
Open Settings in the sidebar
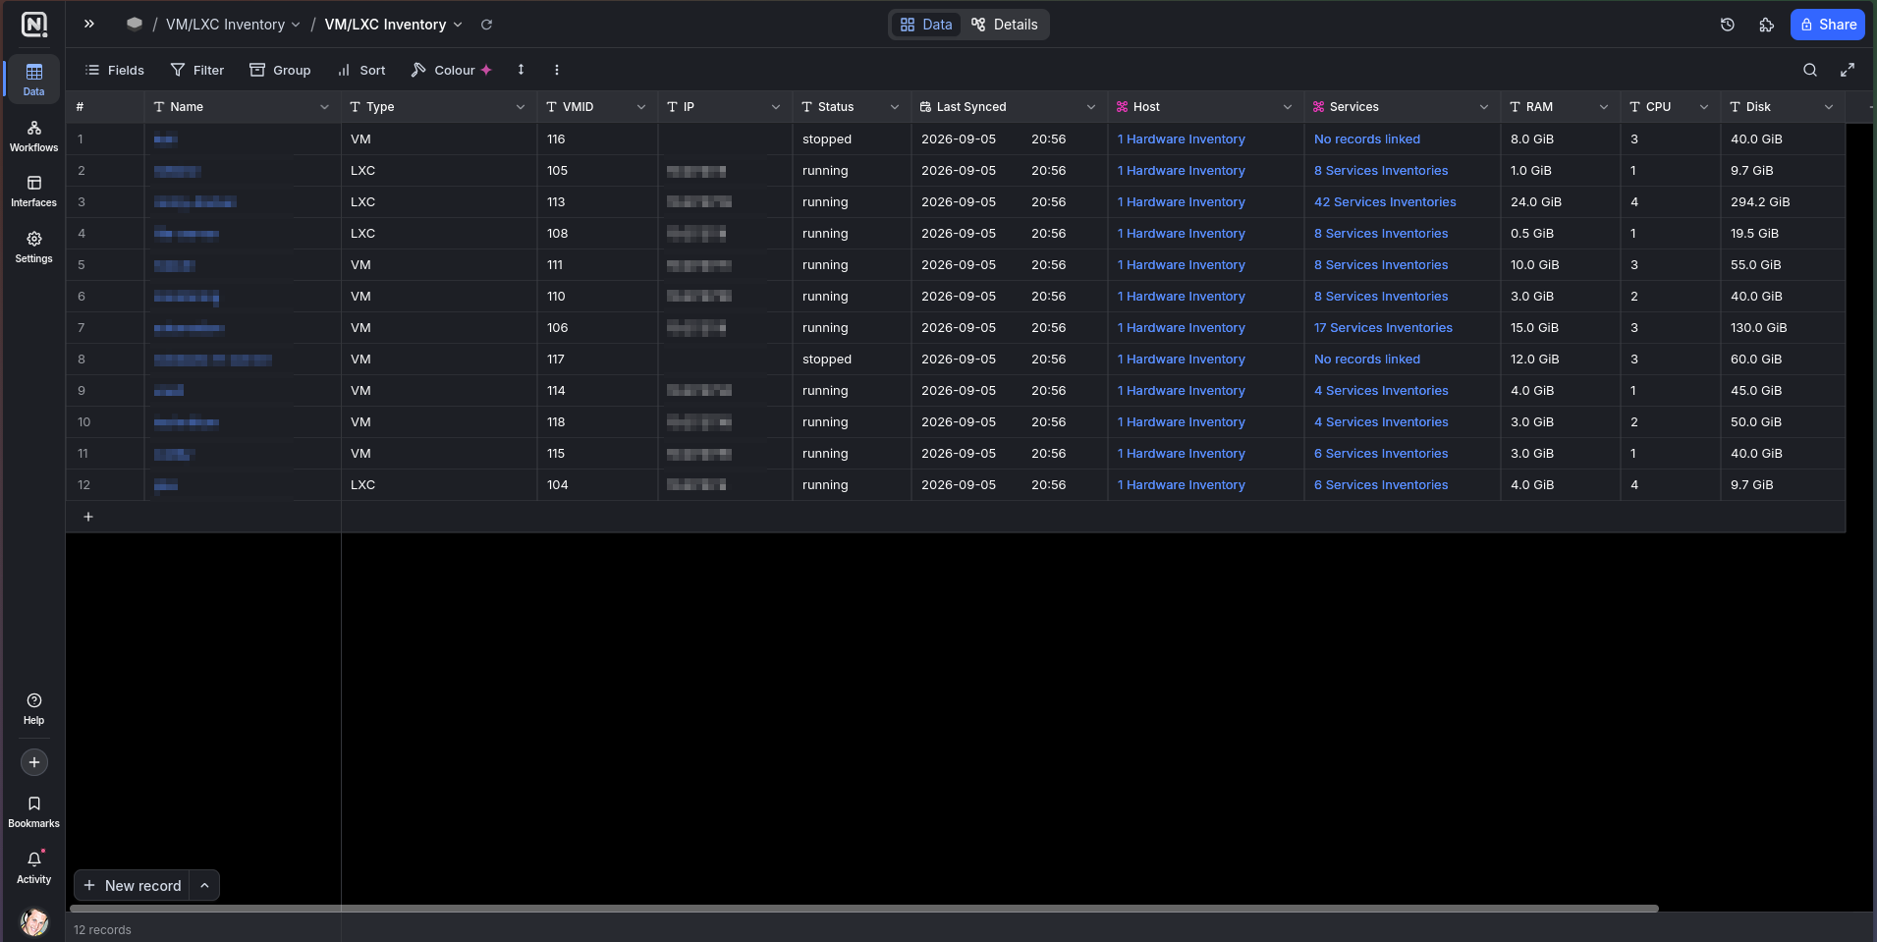(x=33, y=248)
